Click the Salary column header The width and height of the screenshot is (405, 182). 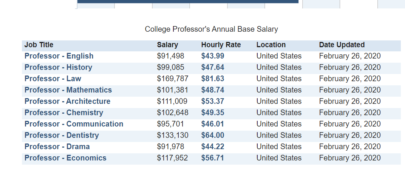tap(167, 45)
